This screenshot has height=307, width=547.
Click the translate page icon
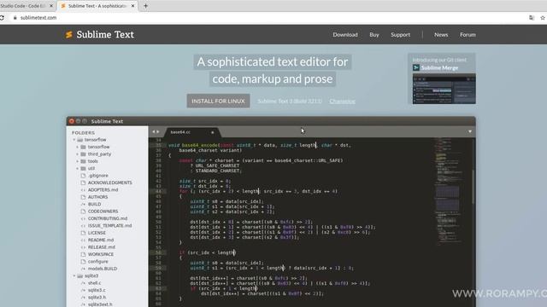click(x=532, y=18)
